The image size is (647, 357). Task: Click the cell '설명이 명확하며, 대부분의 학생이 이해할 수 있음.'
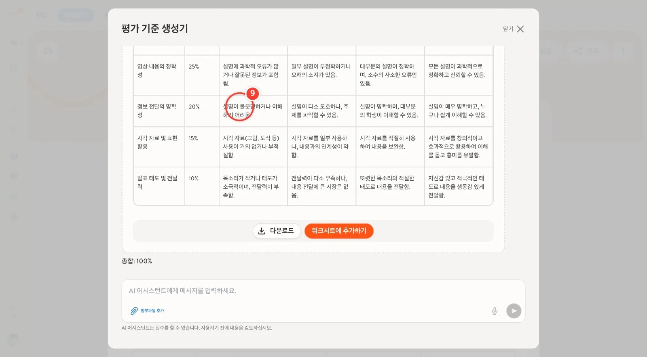pos(390,111)
